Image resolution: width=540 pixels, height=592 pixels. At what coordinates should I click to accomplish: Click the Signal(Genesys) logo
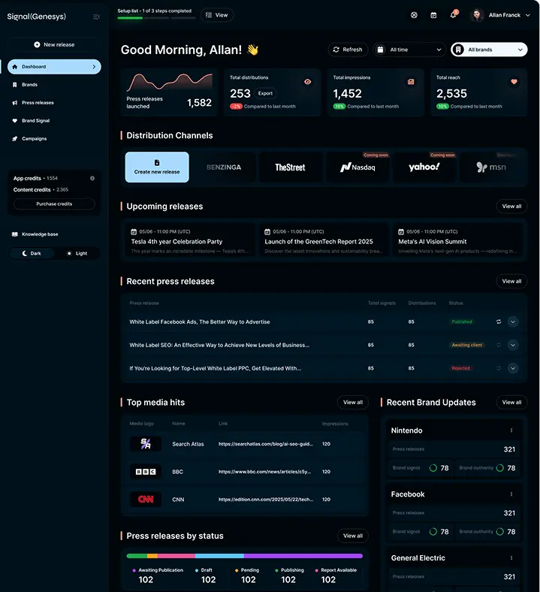click(37, 17)
